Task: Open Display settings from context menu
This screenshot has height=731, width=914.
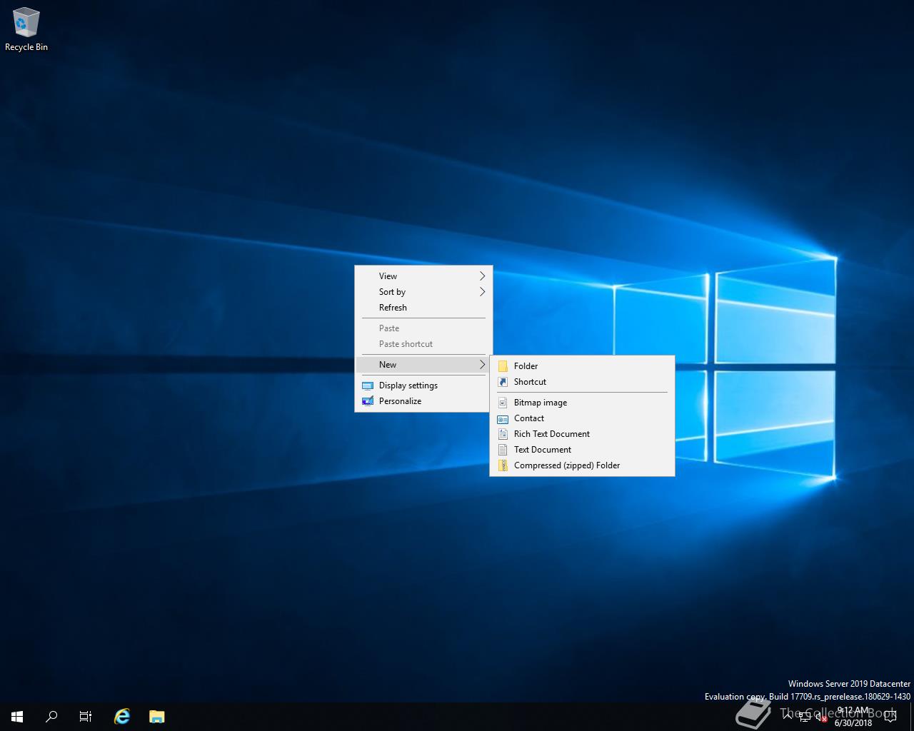Action: (423, 385)
